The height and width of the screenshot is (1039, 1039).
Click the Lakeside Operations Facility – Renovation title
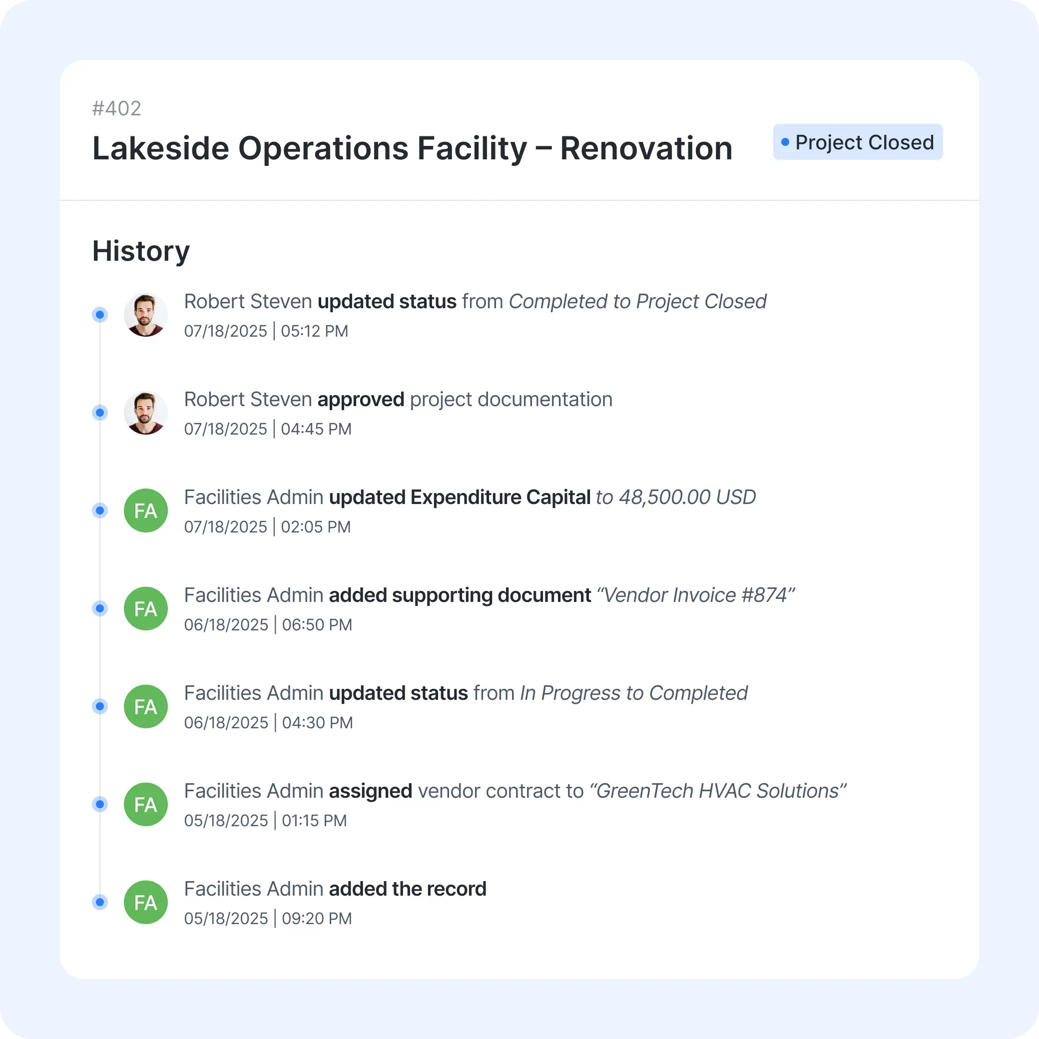pos(412,147)
